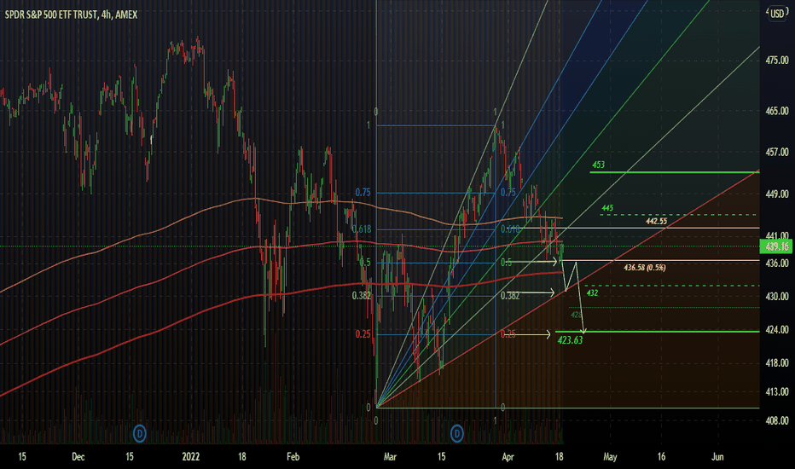The height and width of the screenshot is (469, 795).
Task: Click the 418.00 price axis label
Action: 777,363
